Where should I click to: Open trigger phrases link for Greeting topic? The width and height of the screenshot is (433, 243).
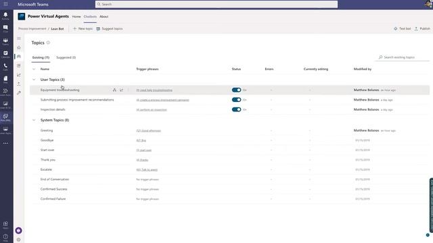[x=148, y=130]
